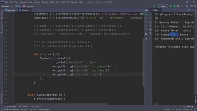Open the Refactor menu
This screenshot has height=111, width=197.
[x=45, y=2]
